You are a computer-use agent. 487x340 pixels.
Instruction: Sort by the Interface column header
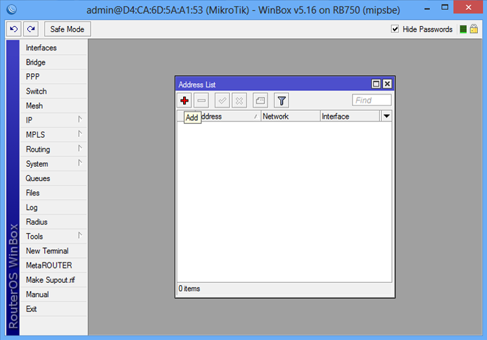tap(350, 116)
